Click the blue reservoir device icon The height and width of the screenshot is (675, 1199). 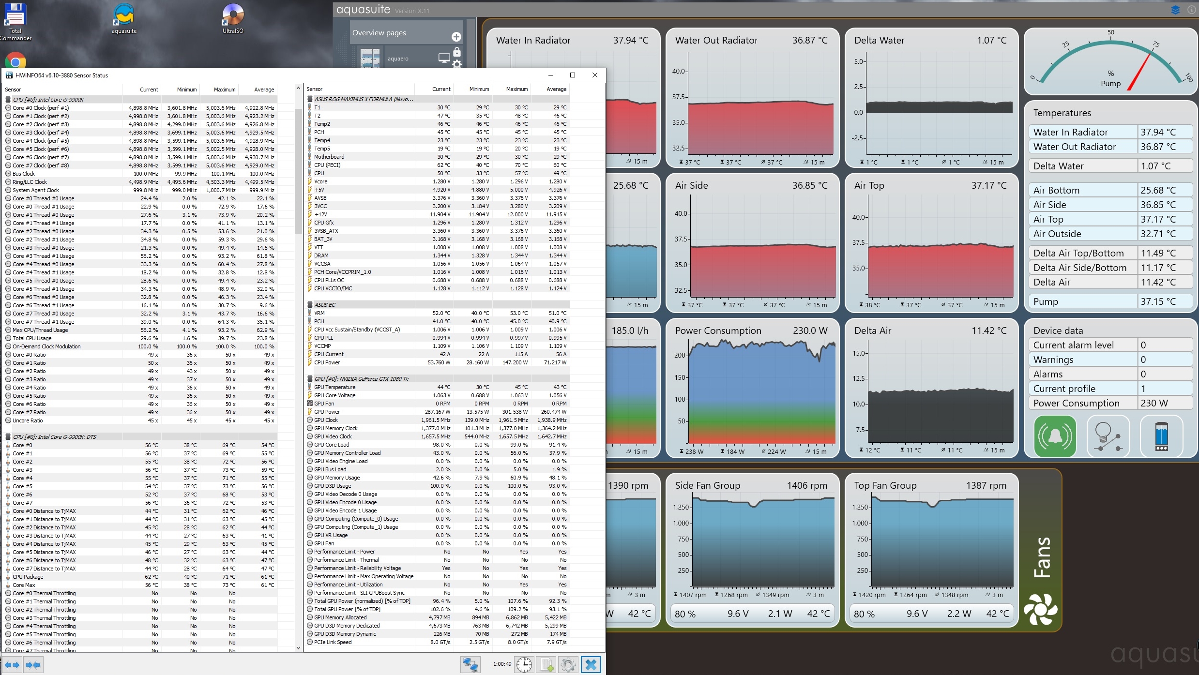coord(1161,436)
